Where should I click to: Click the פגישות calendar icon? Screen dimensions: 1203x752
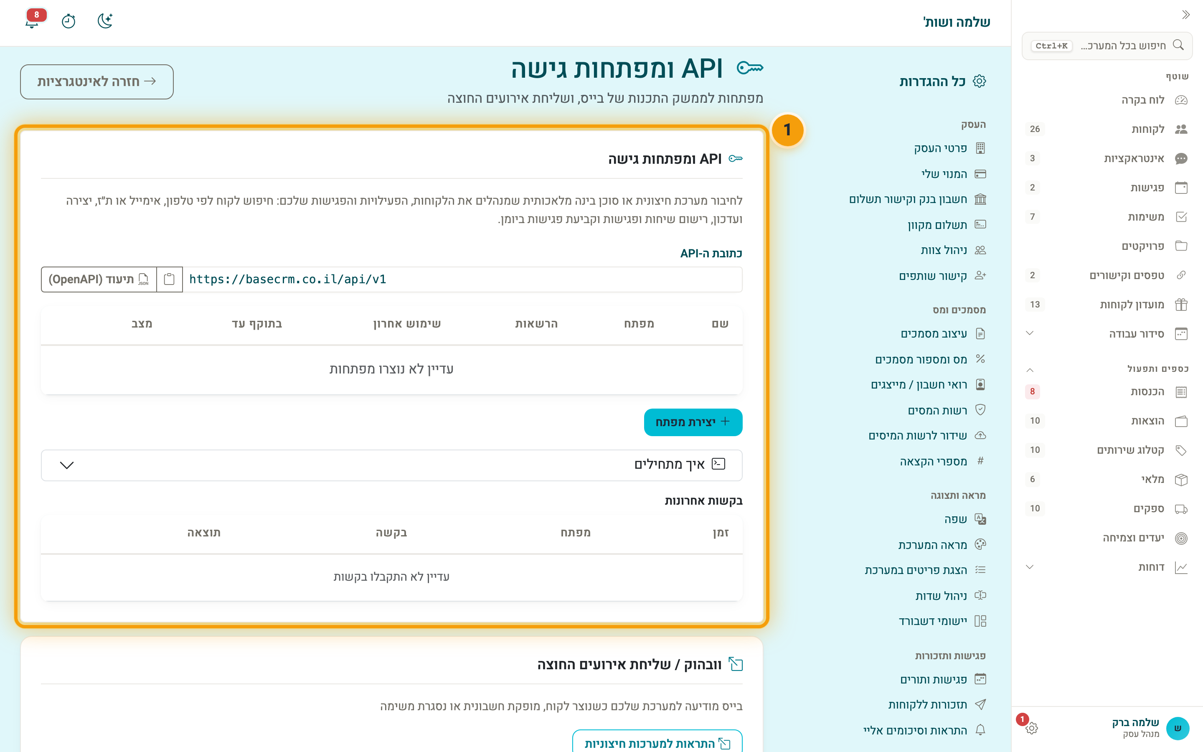coord(1181,188)
